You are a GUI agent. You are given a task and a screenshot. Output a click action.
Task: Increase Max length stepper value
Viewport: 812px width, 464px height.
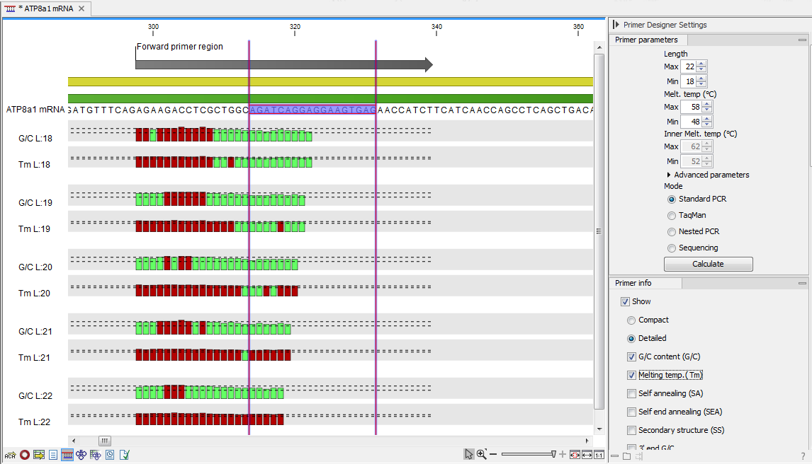coord(701,64)
